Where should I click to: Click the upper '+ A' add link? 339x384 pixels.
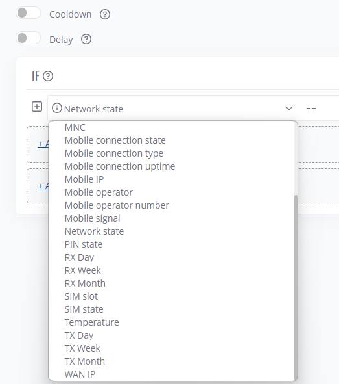[43, 144]
